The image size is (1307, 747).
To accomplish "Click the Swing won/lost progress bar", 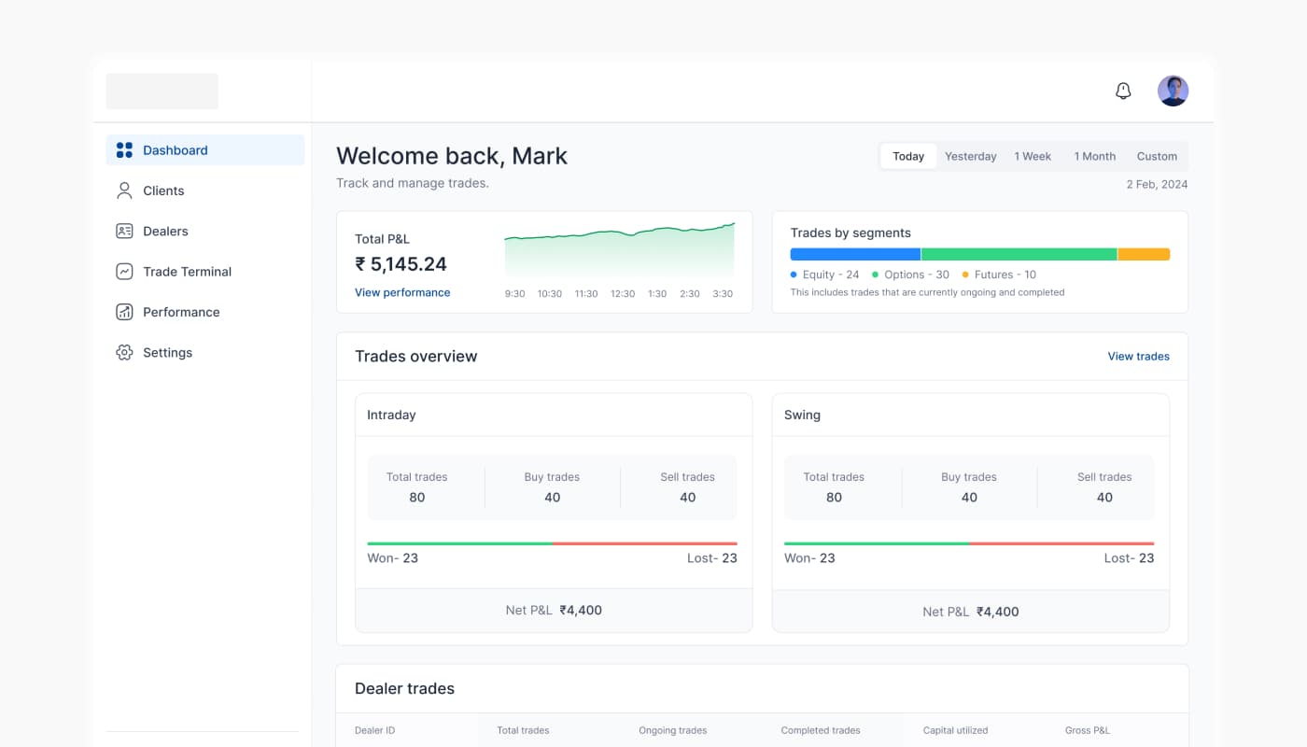I will click(969, 543).
